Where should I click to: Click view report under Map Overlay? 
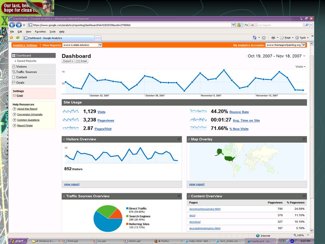pyautogui.click(x=197, y=184)
